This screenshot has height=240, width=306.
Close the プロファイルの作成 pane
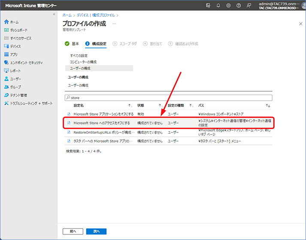(x=300, y=24)
